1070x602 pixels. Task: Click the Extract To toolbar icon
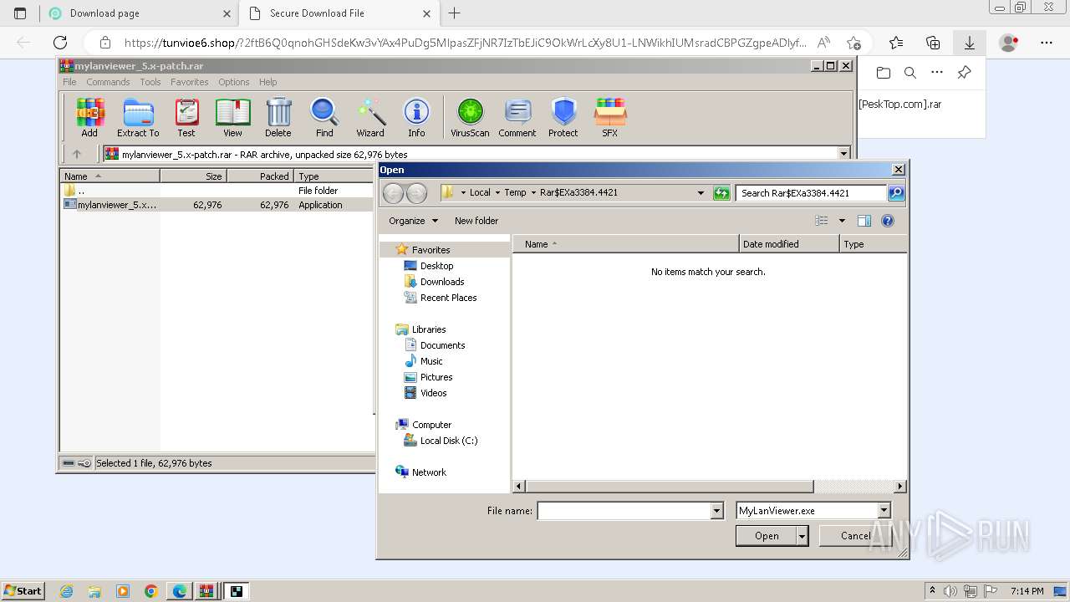pos(138,117)
